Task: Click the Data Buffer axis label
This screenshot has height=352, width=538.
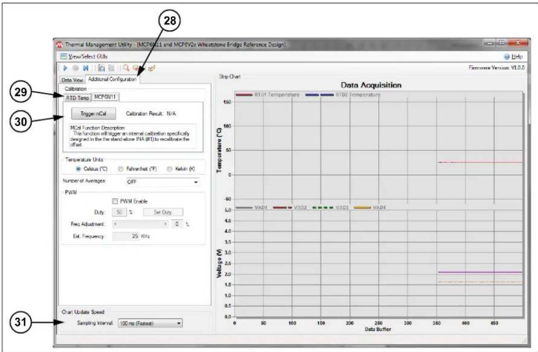Action: coord(378,329)
